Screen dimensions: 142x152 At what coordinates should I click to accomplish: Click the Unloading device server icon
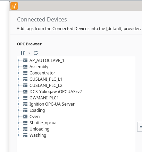coord(25,129)
